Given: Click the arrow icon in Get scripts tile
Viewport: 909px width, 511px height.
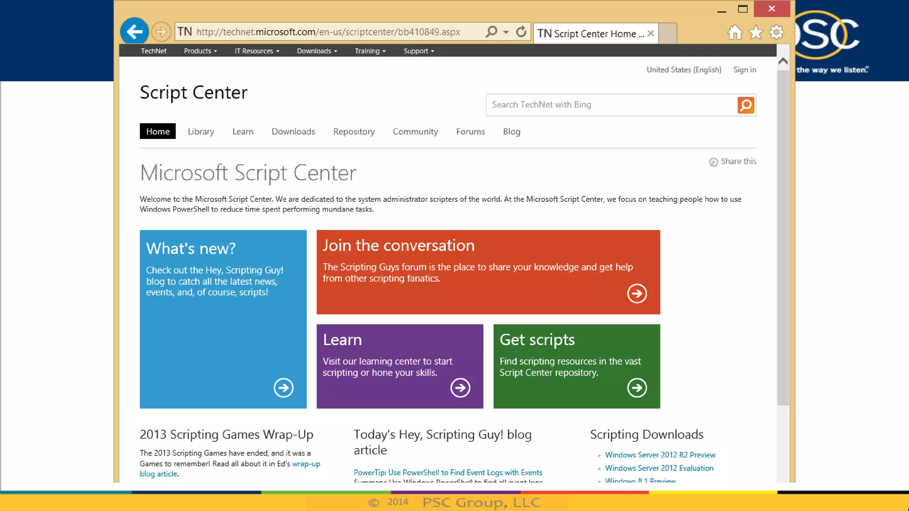Looking at the screenshot, I should (637, 388).
